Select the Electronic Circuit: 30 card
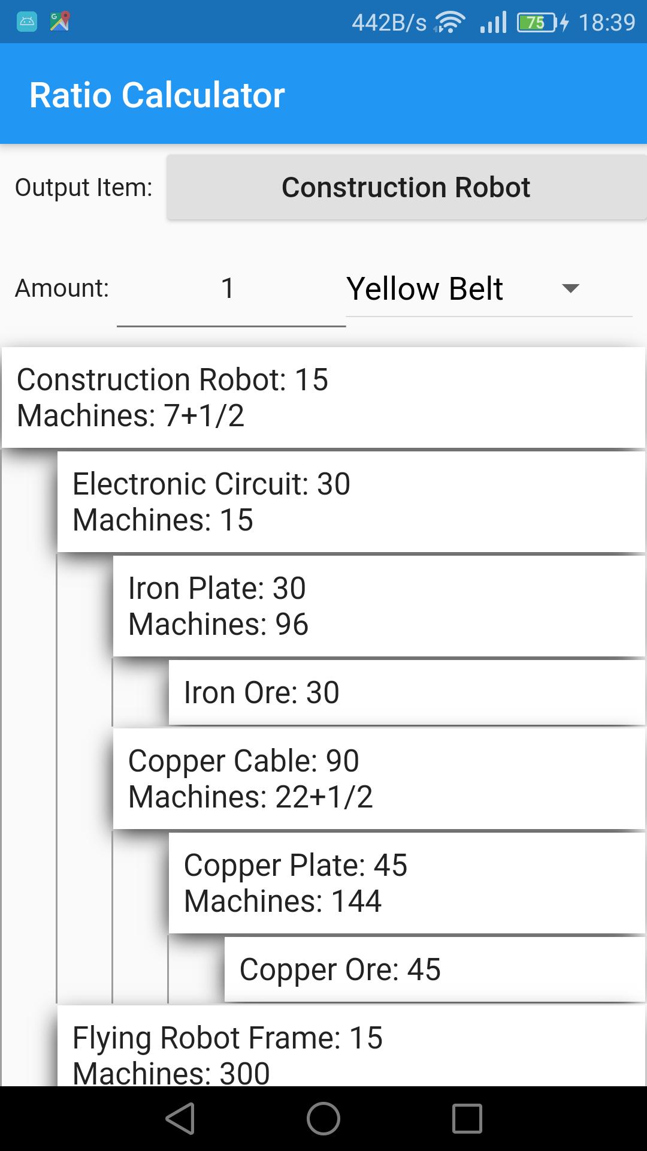This screenshot has width=647, height=1151. [351, 502]
